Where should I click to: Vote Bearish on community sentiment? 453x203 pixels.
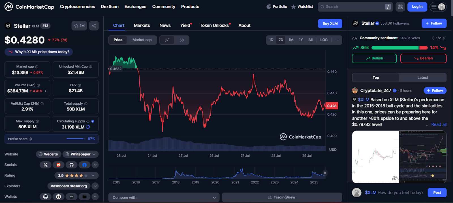424,58
